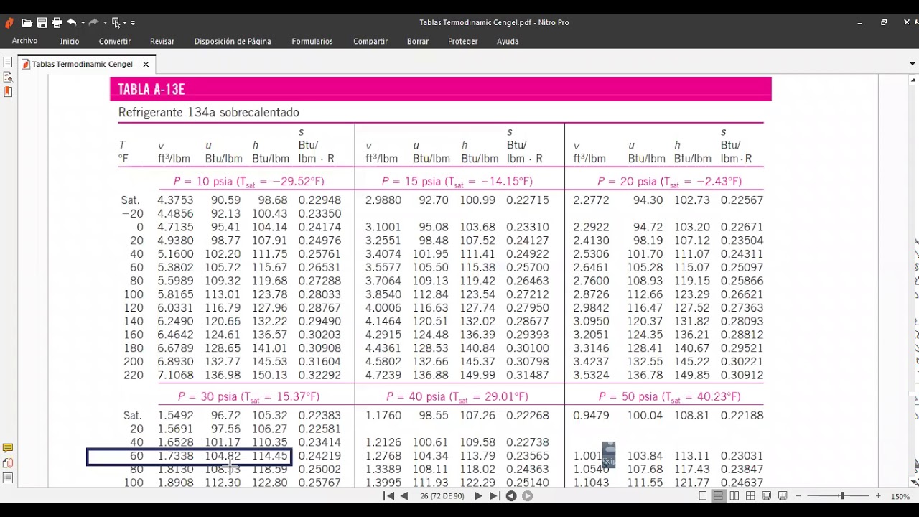Go to the first page
Screen dimensions: 919x517
coord(388,495)
